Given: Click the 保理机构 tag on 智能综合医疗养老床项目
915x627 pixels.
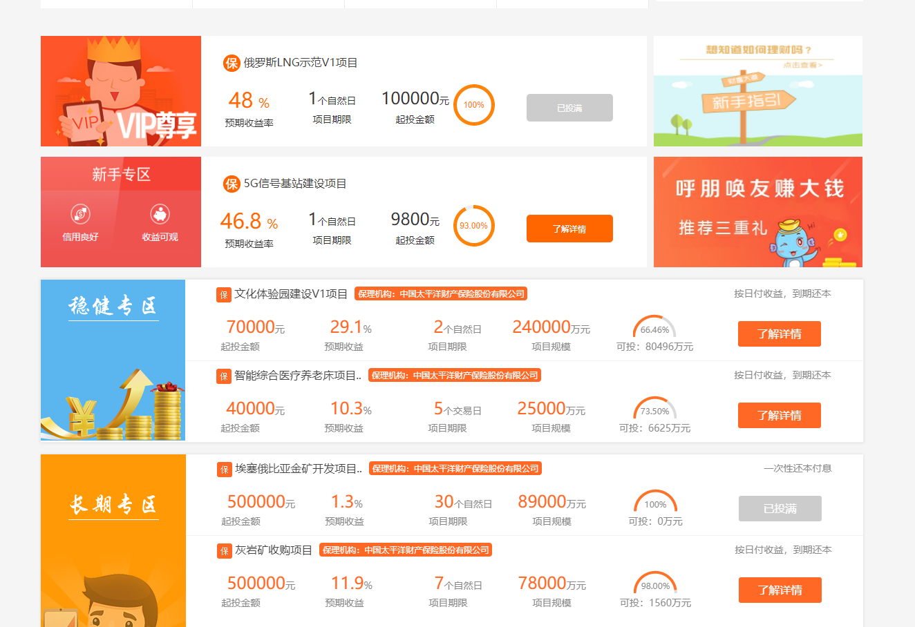Looking at the screenshot, I should 455,376.
